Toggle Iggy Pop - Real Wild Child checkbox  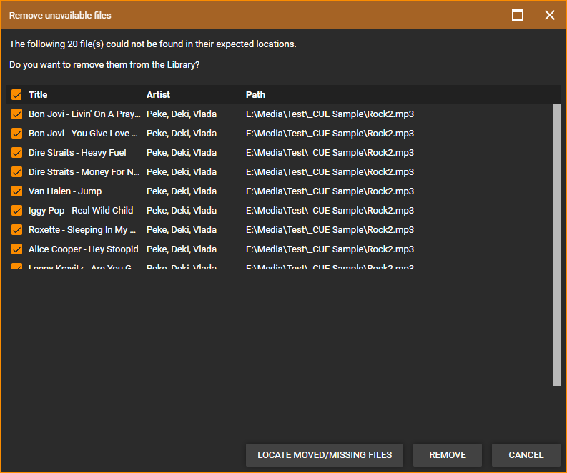[16, 211]
